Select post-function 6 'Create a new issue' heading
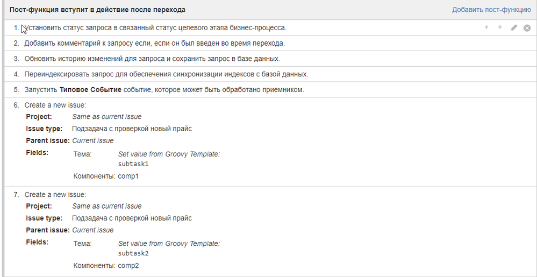This screenshot has width=537, height=277. [55, 105]
